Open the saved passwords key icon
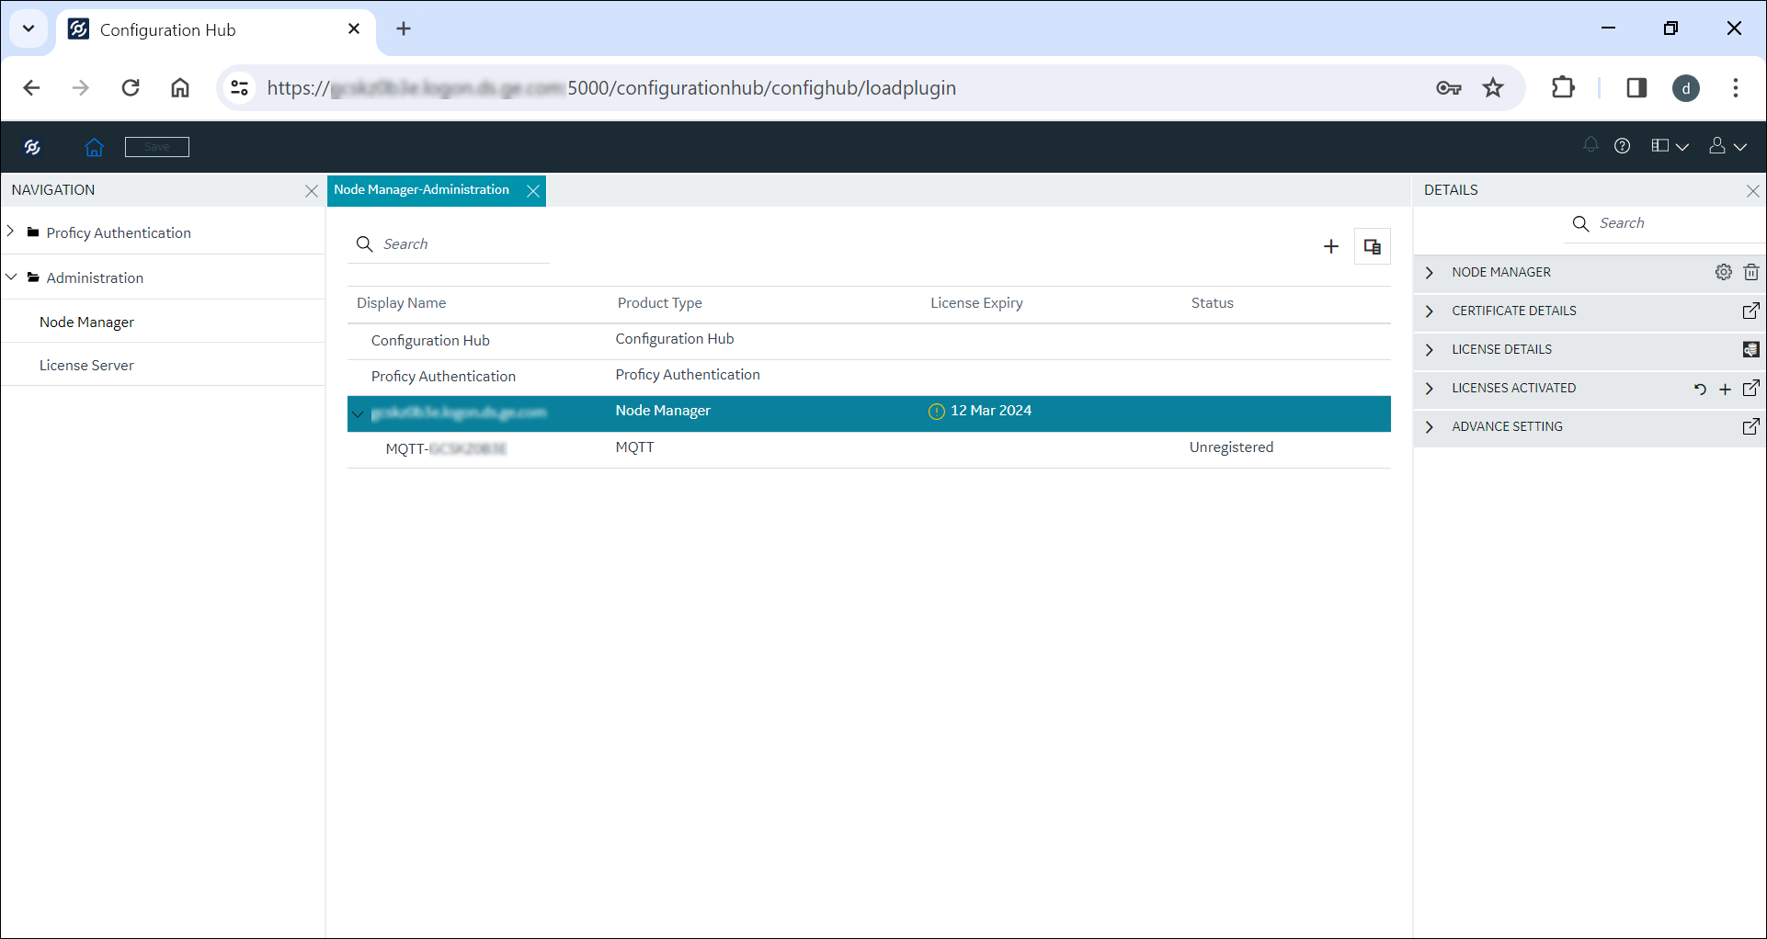Image resolution: width=1767 pixels, height=939 pixels. (x=1449, y=88)
